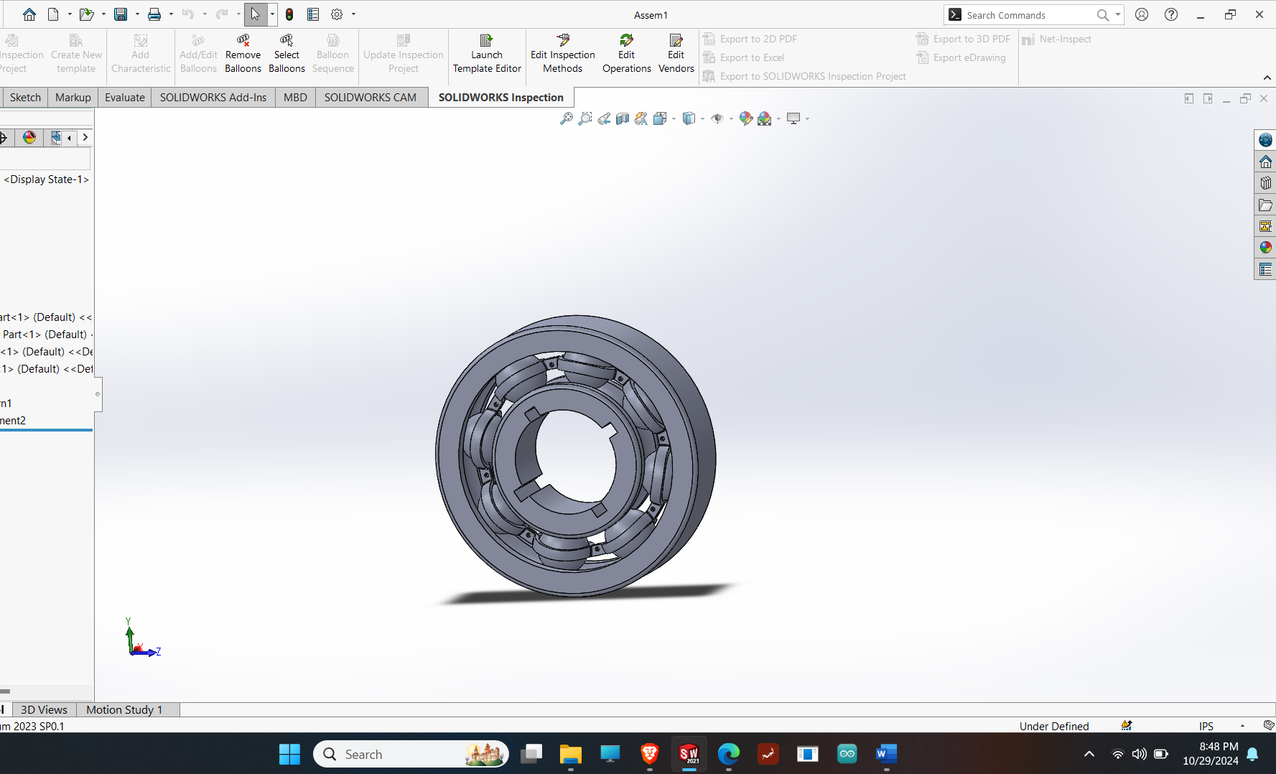Switch to SOLIDWORKS Add-Ins tab
Viewport: 1276px width, 774px height.
click(213, 98)
